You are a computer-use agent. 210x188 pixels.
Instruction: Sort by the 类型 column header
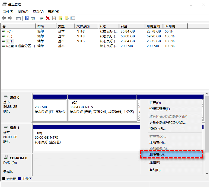[x=65, y=26]
